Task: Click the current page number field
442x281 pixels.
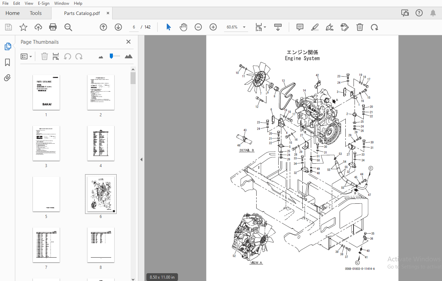Action: point(134,27)
